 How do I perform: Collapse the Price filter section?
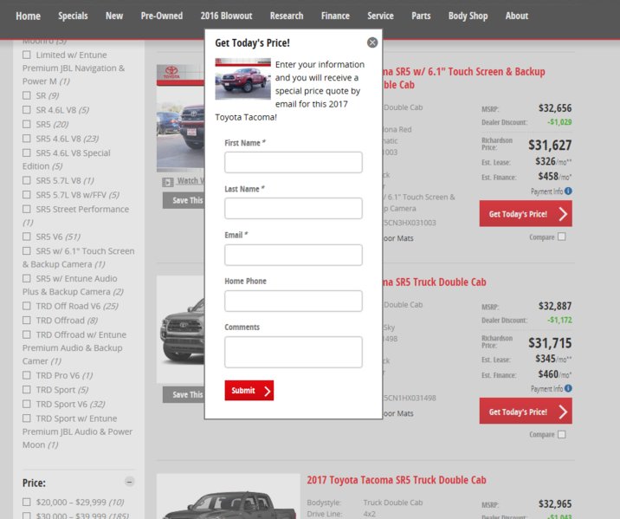[x=129, y=482]
